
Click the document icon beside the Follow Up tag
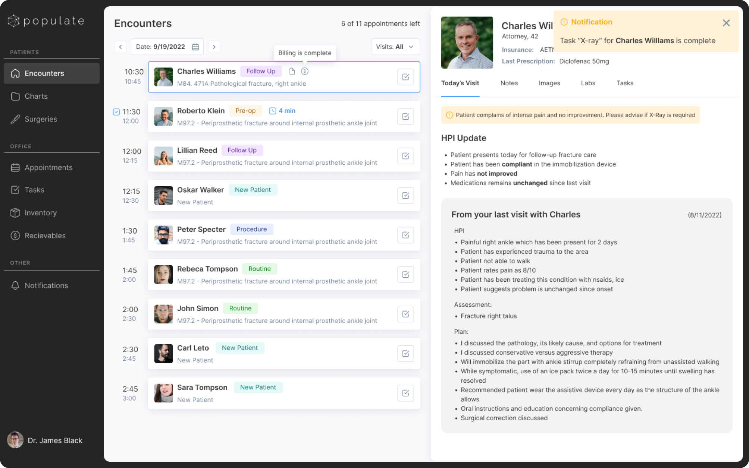pyautogui.click(x=292, y=71)
